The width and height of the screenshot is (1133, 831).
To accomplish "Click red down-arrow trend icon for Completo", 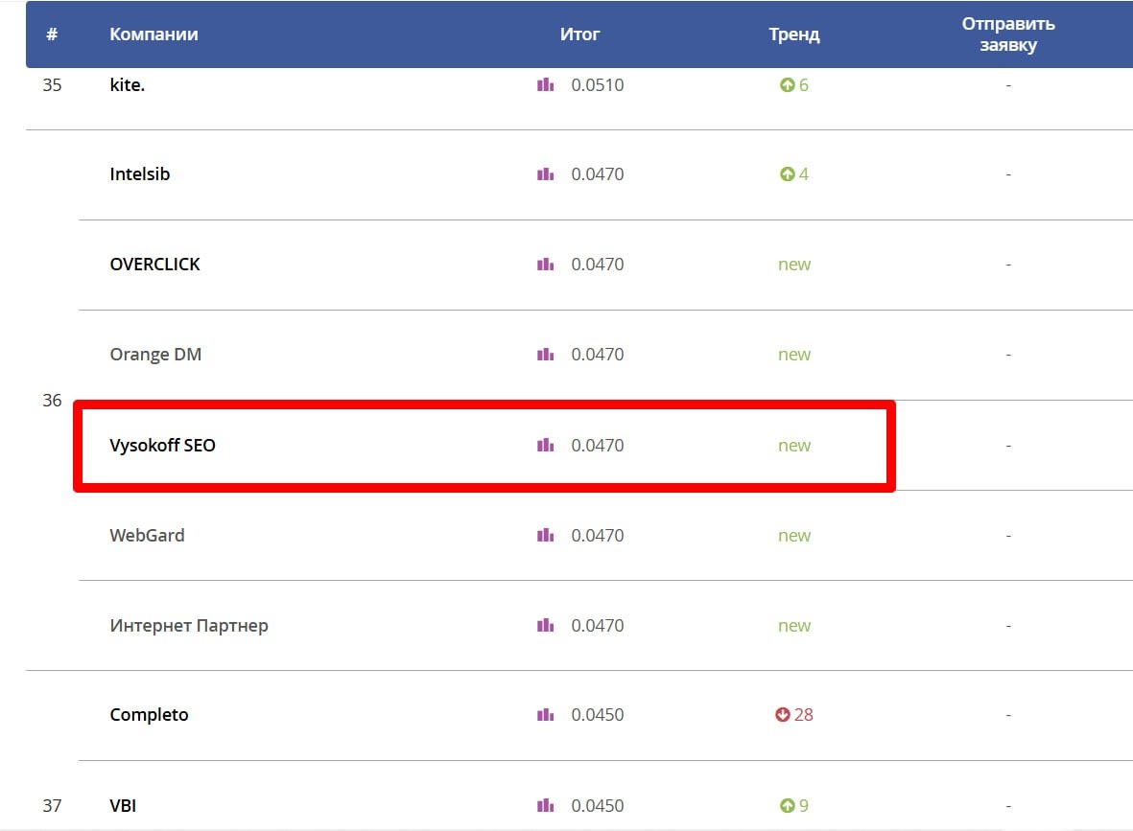I will tap(783, 715).
